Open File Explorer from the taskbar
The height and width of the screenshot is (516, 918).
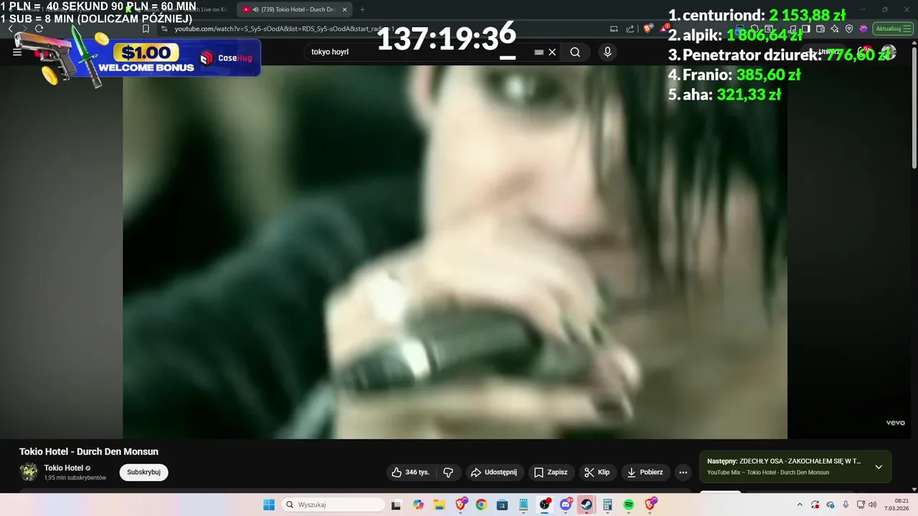(439, 505)
